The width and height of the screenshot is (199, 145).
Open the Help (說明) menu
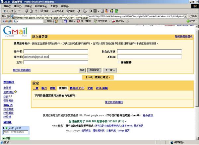click(65, 6)
